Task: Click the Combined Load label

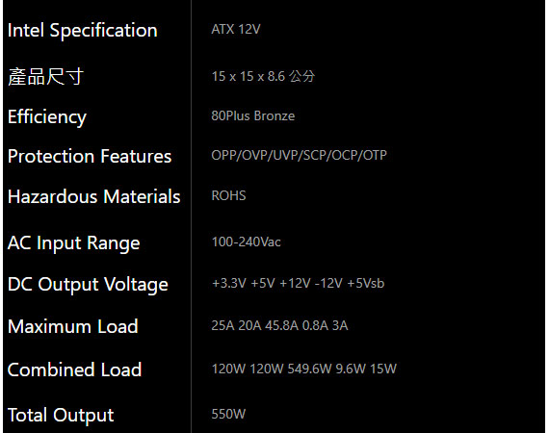Action: [74, 369]
